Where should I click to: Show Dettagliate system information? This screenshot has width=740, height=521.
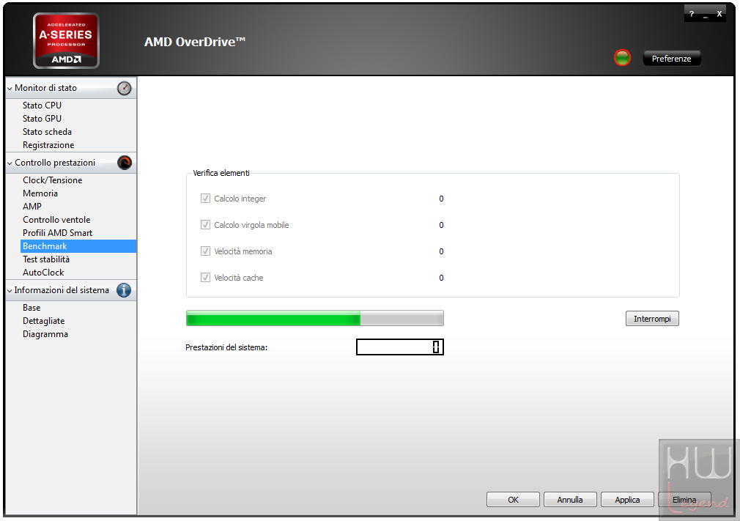click(44, 321)
